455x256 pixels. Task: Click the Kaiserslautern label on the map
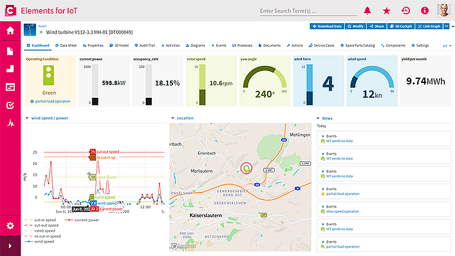(206, 215)
